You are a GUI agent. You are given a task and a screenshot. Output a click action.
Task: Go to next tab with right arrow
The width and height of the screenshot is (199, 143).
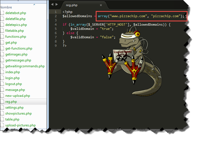[57, 5]
